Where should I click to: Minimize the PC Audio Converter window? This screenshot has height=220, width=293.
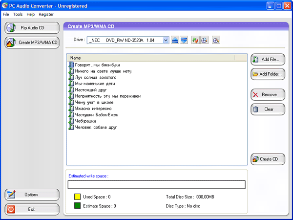270,6
